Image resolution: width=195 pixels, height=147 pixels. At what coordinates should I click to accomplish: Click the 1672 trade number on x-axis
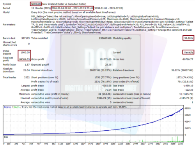[90, 144]
